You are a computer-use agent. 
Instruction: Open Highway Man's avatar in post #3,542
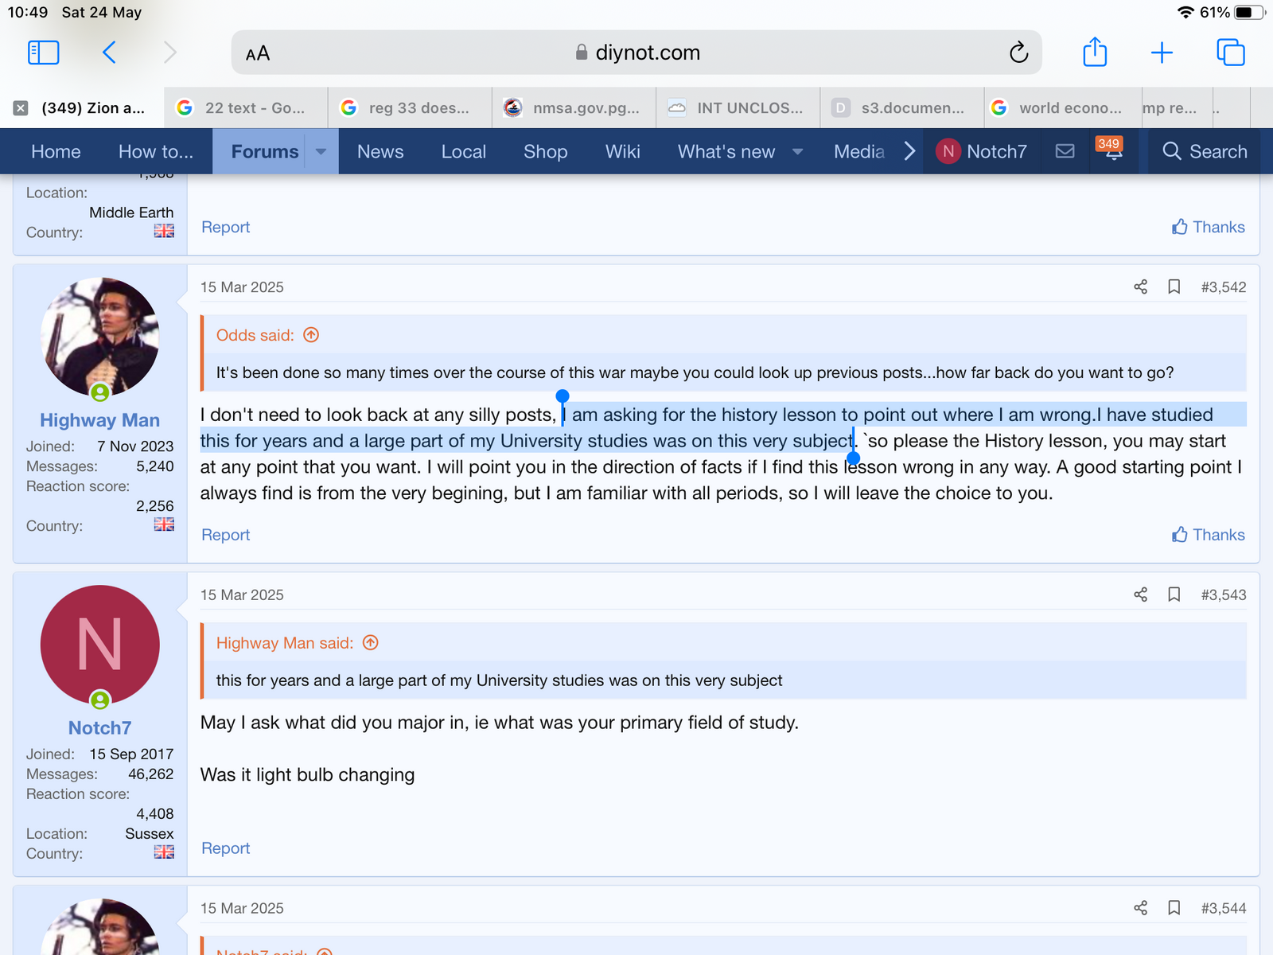(x=99, y=337)
